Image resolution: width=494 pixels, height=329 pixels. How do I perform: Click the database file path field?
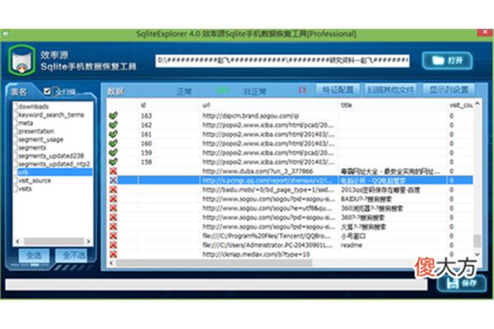click(x=282, y=60)
